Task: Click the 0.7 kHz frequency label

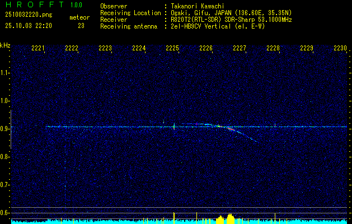Action: tap(4, 185)
